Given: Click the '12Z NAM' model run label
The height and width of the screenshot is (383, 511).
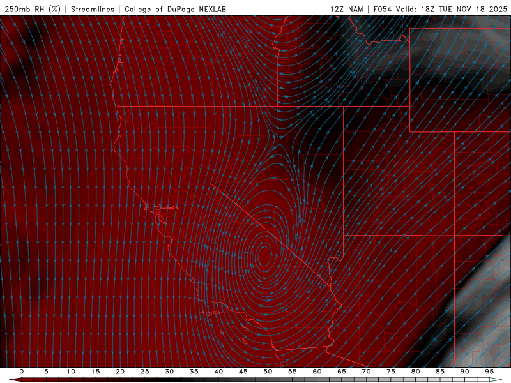Looking at the screenshot, I should coord(346,9).
